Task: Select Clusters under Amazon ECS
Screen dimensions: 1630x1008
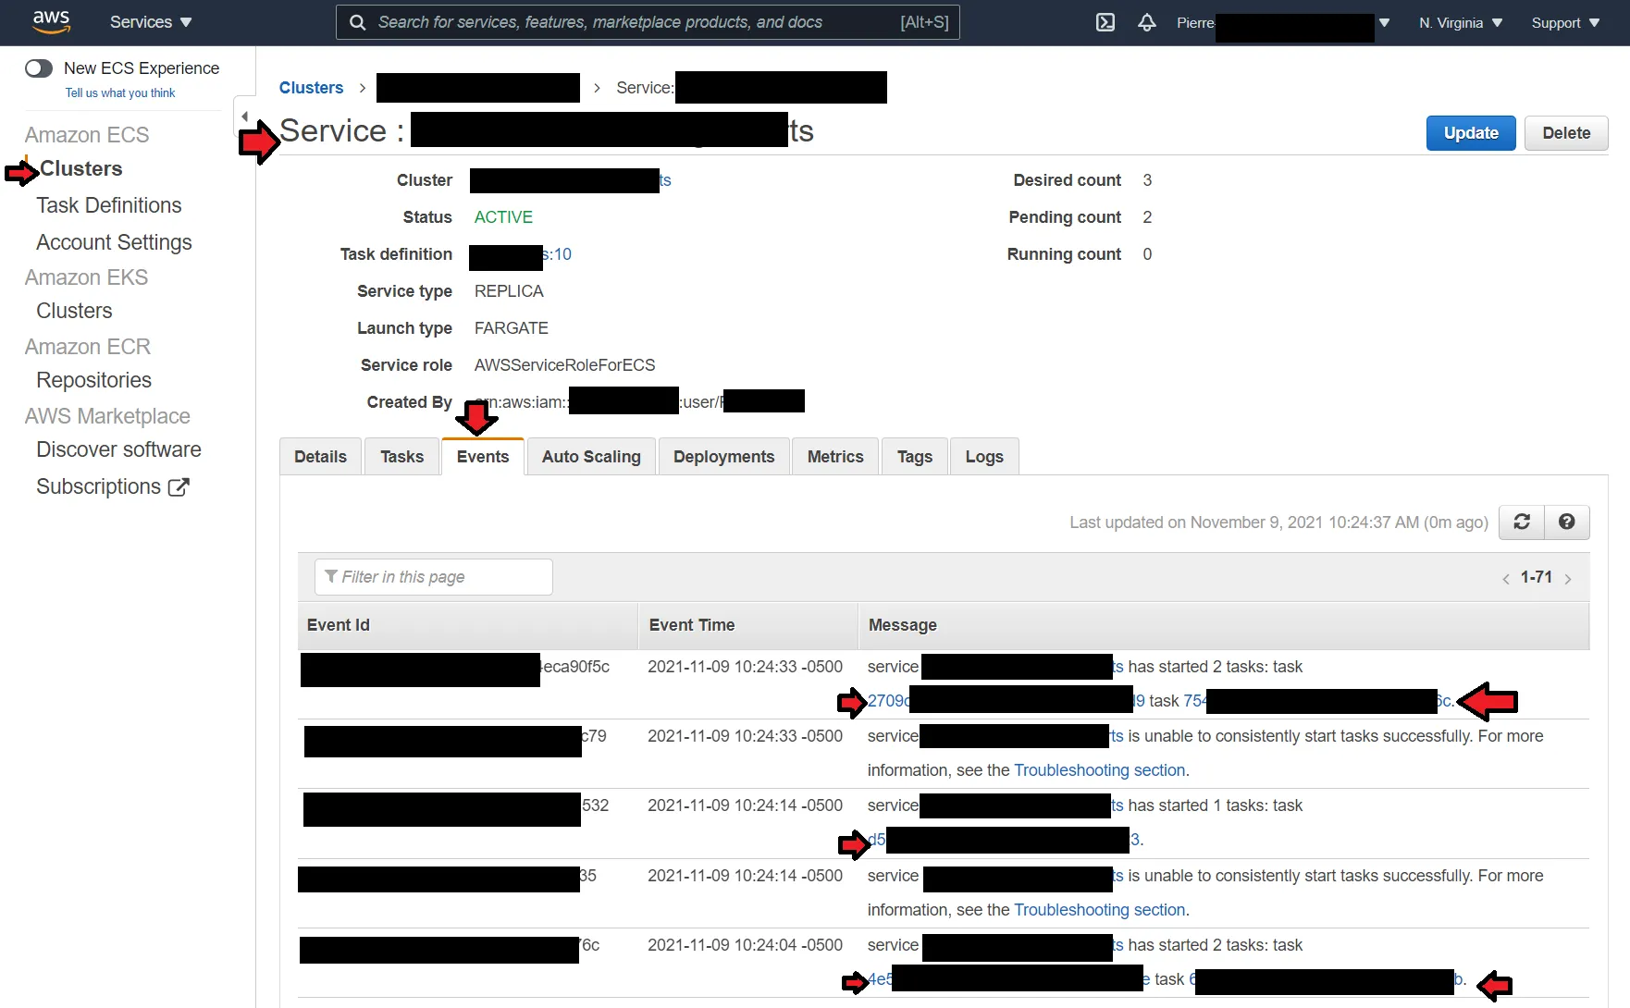Action: 81,169
